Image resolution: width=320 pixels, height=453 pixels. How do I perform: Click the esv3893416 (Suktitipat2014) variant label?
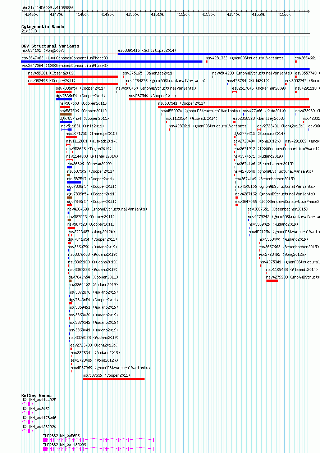[147, 50]
